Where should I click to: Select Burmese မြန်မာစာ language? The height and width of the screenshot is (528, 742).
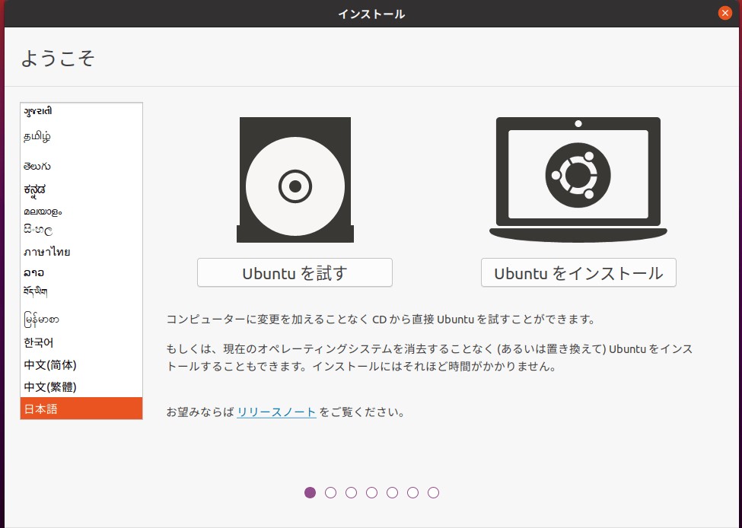click(81, 319)
